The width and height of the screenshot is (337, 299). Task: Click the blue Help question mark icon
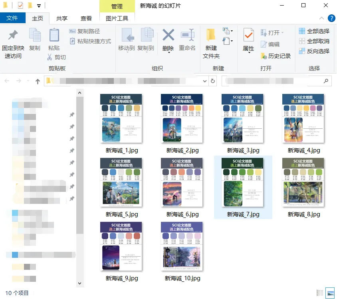coord(331,18)
